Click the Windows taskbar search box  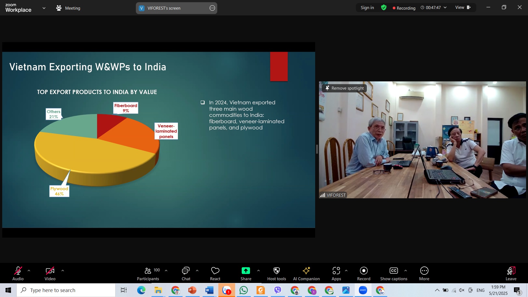(x=66, y=290)
